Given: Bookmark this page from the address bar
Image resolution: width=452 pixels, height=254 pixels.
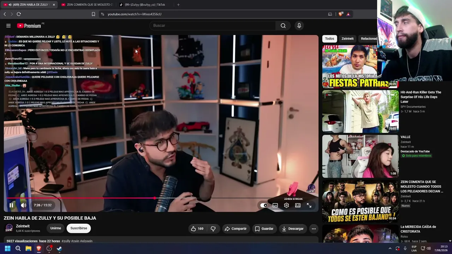Looking at the screenshot, I should pyautogui.click(x=93, y=14).
